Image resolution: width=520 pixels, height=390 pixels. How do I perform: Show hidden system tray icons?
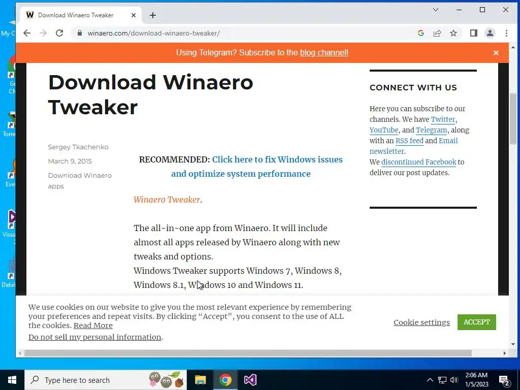coord(430,380)
